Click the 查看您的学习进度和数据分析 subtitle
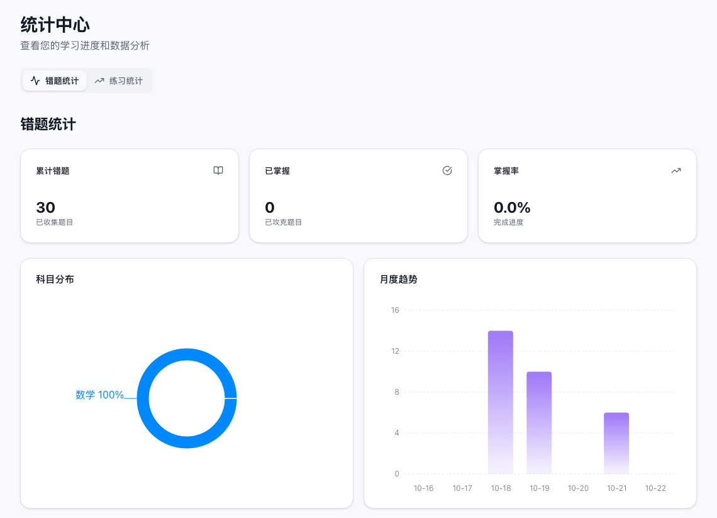This screenshot has height=518, width=717. point(85,46)
